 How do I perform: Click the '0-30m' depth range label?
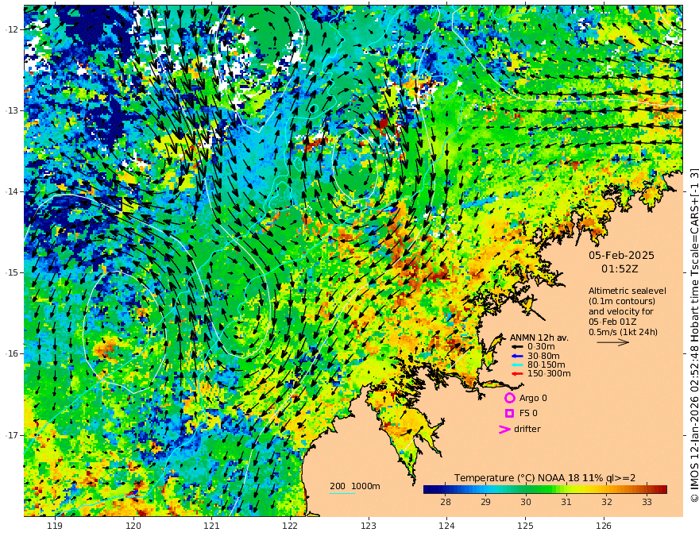tap(541, 347)
